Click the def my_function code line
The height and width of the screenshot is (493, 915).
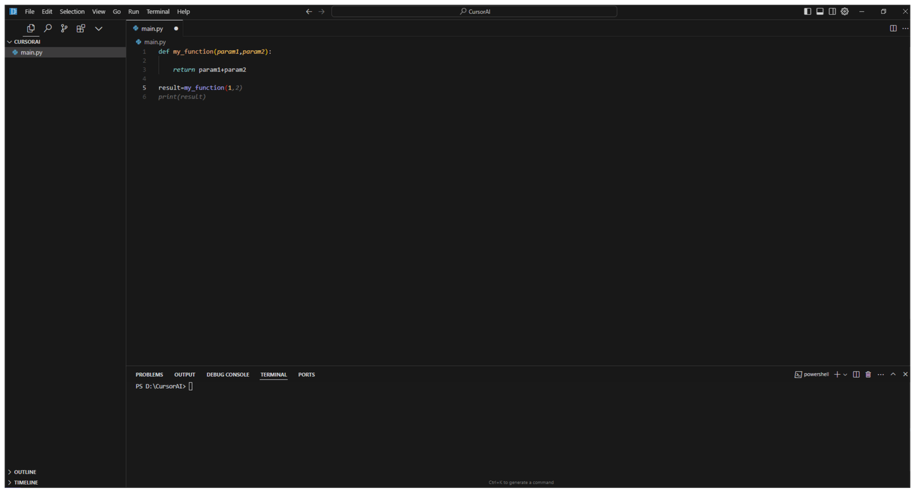215,51
